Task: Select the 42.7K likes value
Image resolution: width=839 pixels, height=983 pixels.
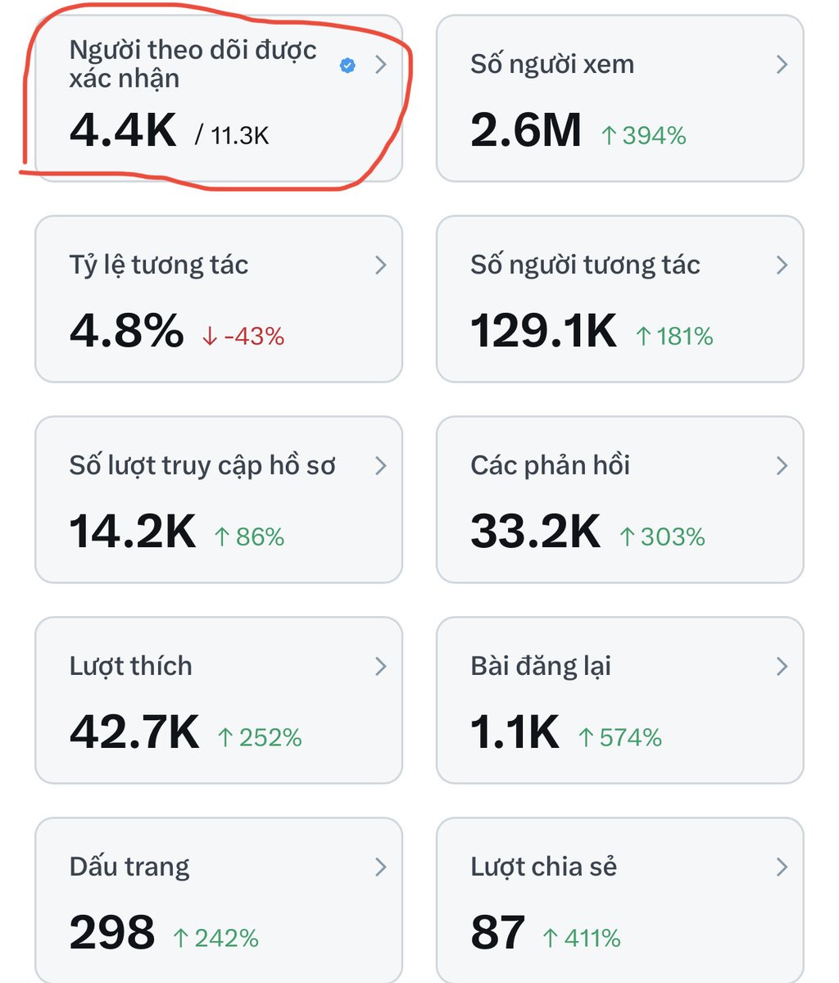Action: (x=134, y=732)
